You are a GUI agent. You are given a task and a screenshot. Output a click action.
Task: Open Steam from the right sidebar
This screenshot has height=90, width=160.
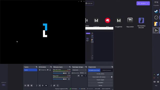(x=156, y=11)
